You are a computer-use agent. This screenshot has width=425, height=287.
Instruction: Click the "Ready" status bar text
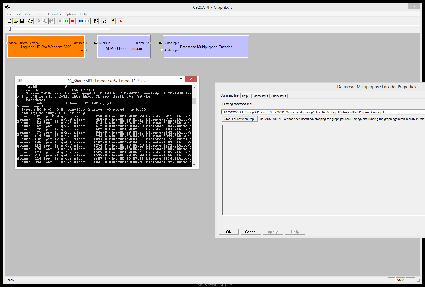10,280
